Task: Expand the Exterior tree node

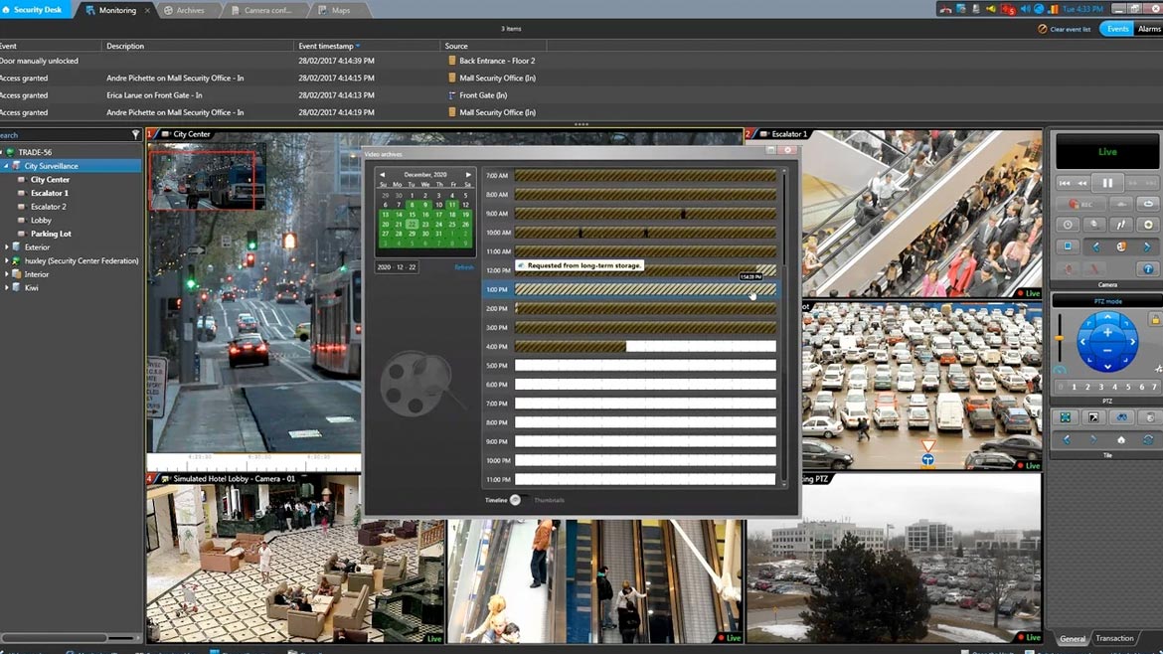Action: 7,247
